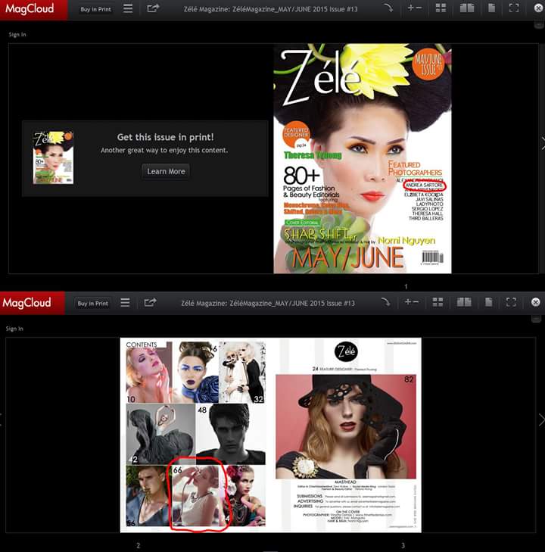545x552 pixels.
Task: Go to next page using bottom viewer's right arrow
Action: coord(541,420)
